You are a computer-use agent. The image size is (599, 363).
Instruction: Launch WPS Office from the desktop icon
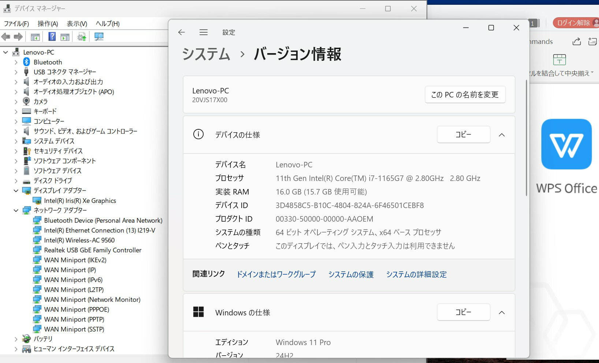tap(566, 144)
